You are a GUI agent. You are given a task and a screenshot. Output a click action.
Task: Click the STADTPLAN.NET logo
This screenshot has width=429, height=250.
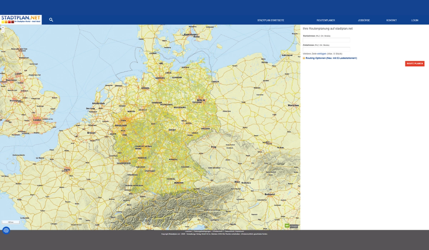(x=21, y=18)
